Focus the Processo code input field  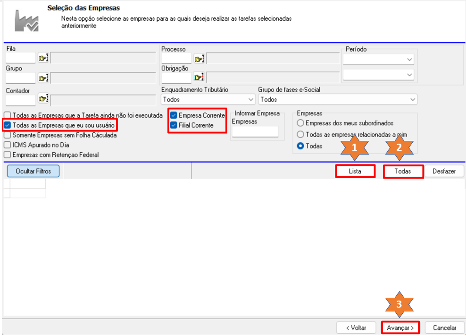click(x=176, y=59)
